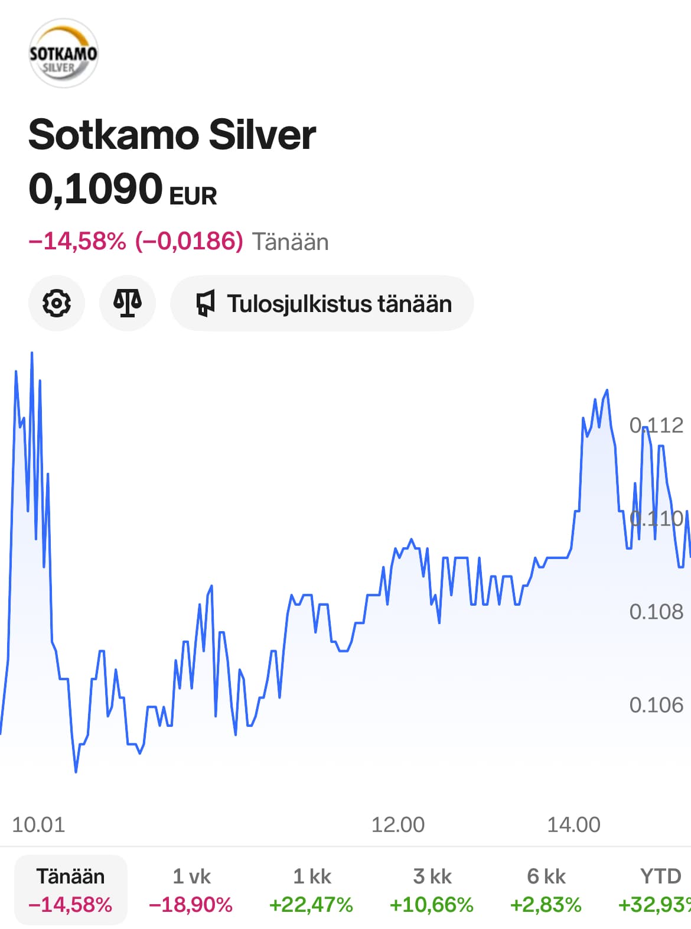This screenshot has width=691, height=929.
Task: Tap the Sotkamo Silver stock title
Action: point(172,134)
